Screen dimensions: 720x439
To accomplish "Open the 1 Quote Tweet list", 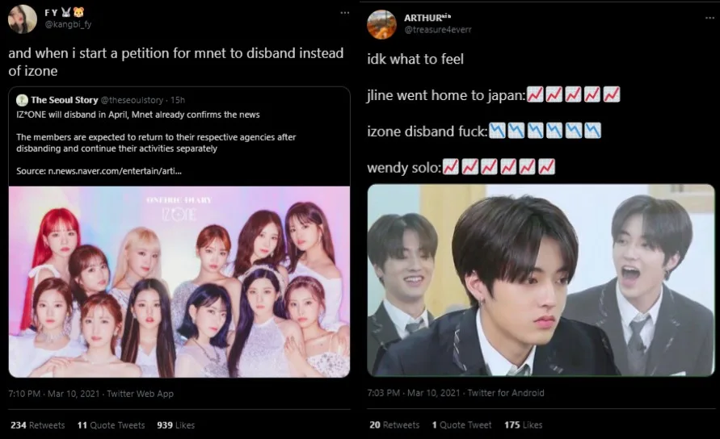I will pos(461,424).
